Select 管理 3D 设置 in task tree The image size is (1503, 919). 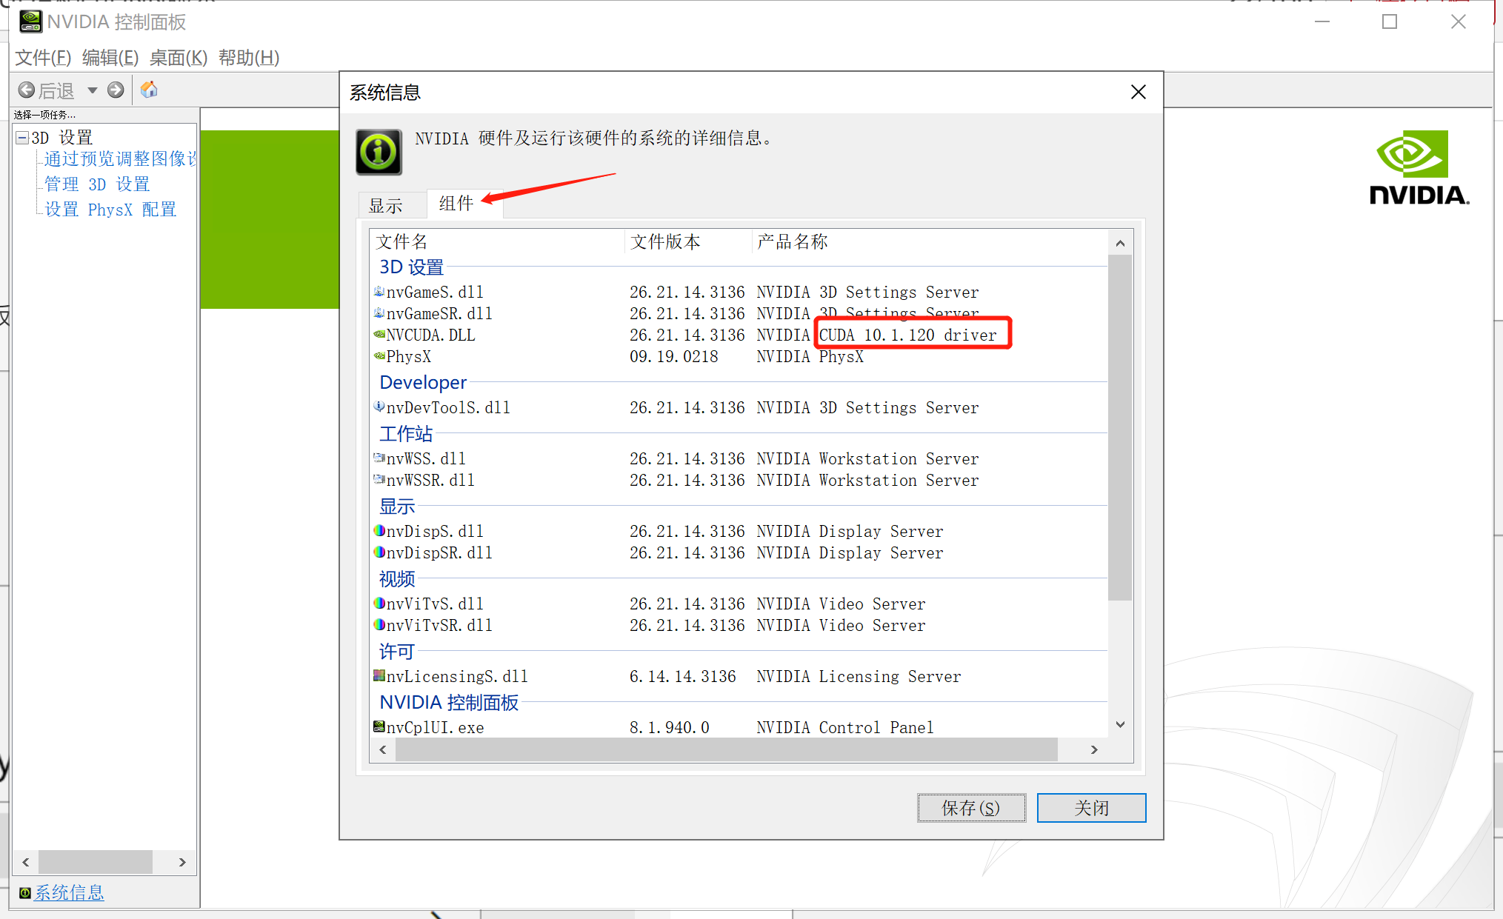(x=97, y=184)
